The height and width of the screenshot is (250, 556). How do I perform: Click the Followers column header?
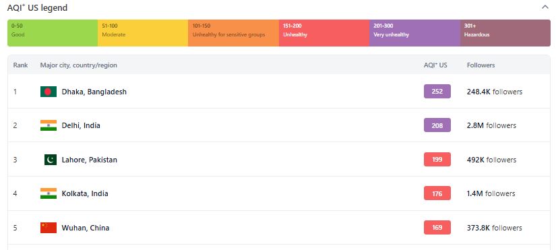(x=481, y=65)
